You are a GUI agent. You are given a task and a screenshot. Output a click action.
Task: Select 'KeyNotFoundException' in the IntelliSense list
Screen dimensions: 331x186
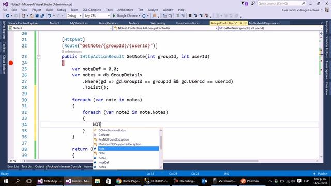[114, 139]
